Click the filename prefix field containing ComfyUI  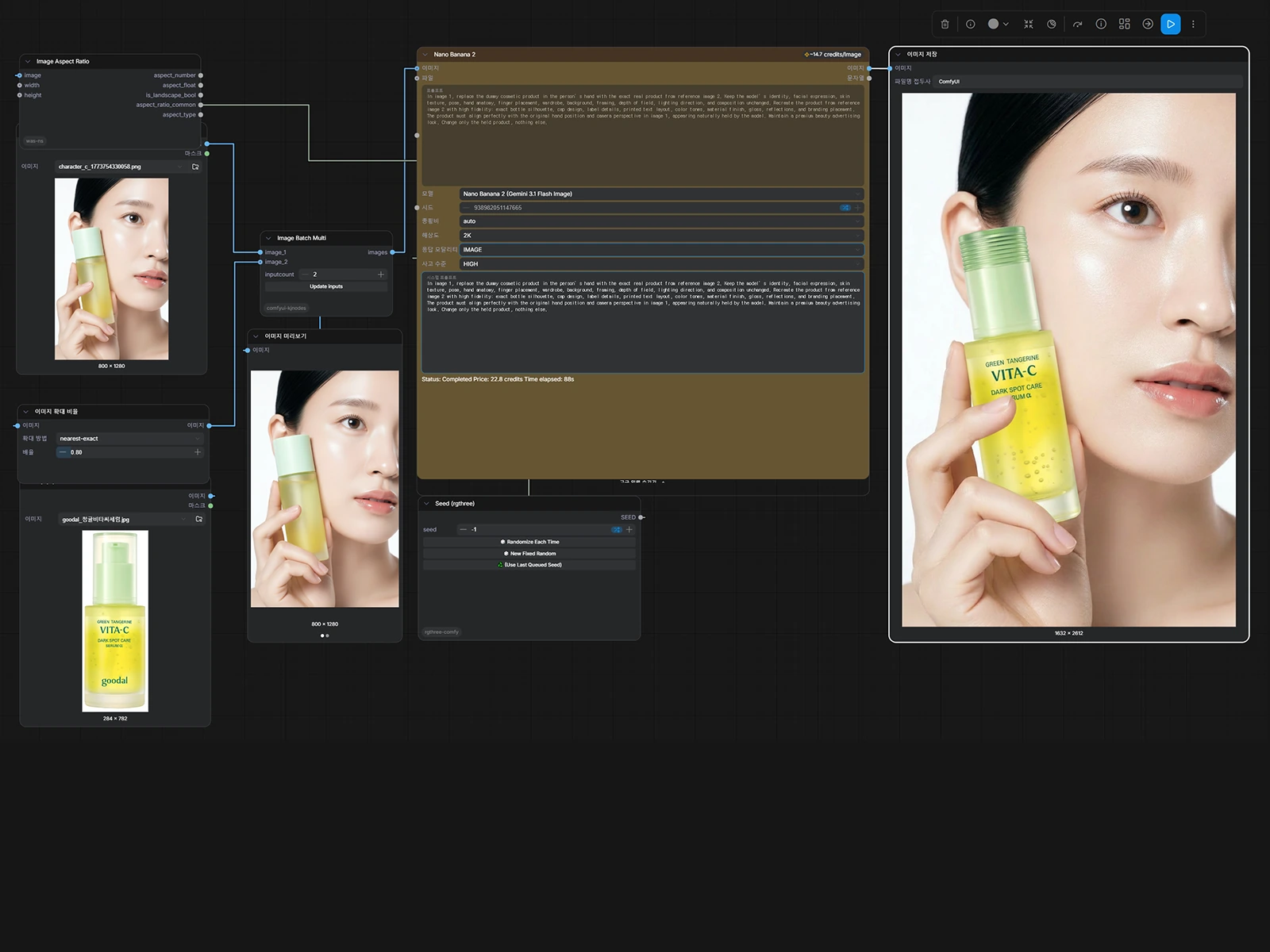[x=1088, y=82]
